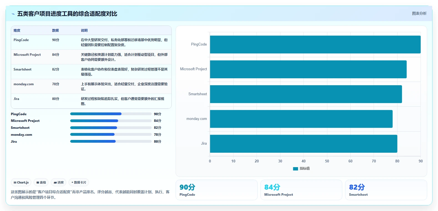The height and width of the screenshot is (211, 438).
Task: Click the PingCode progress bar
Action: (x=111, y=114)
